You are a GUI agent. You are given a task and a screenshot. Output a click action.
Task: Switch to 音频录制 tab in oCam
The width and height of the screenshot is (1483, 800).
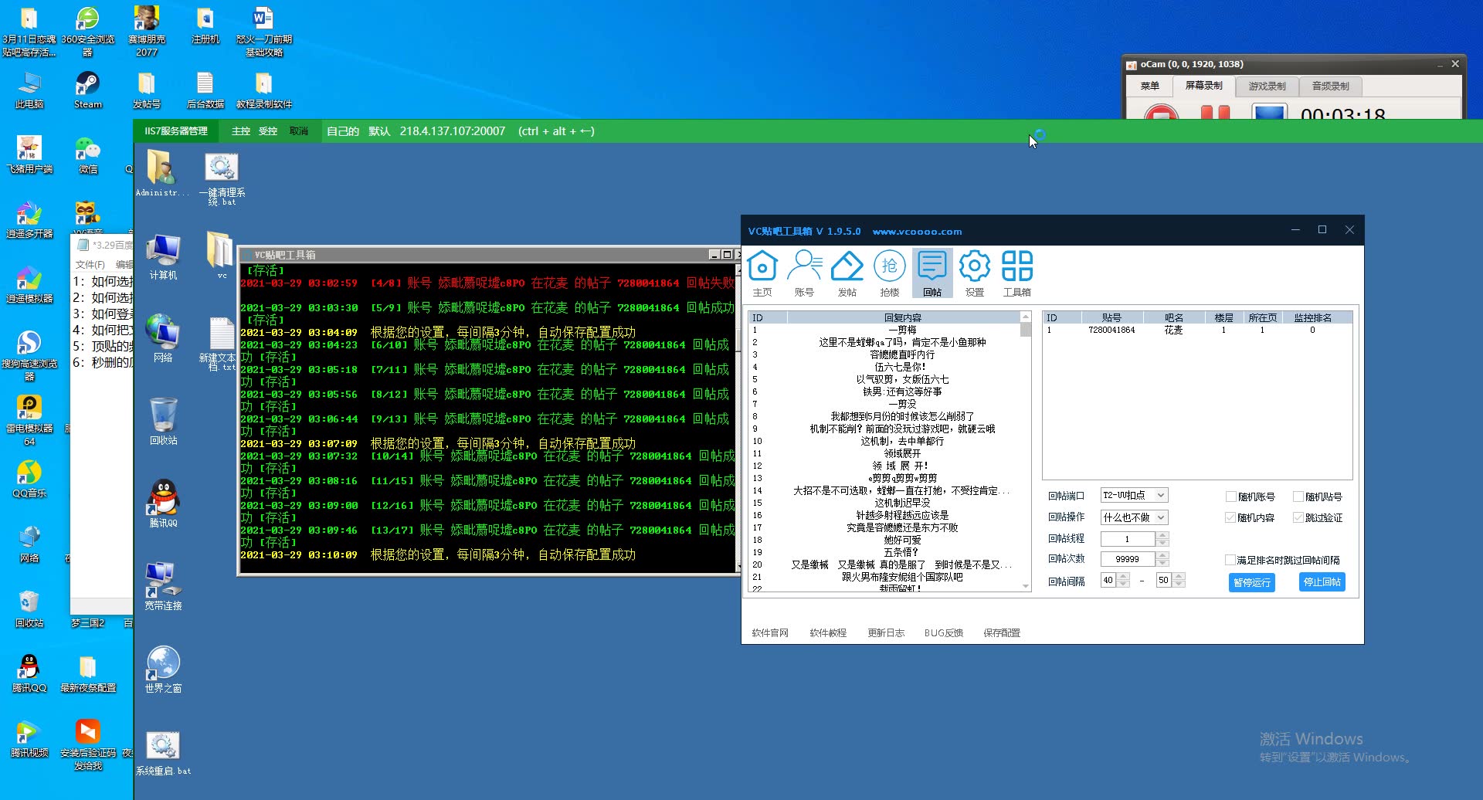(1330, 86)
